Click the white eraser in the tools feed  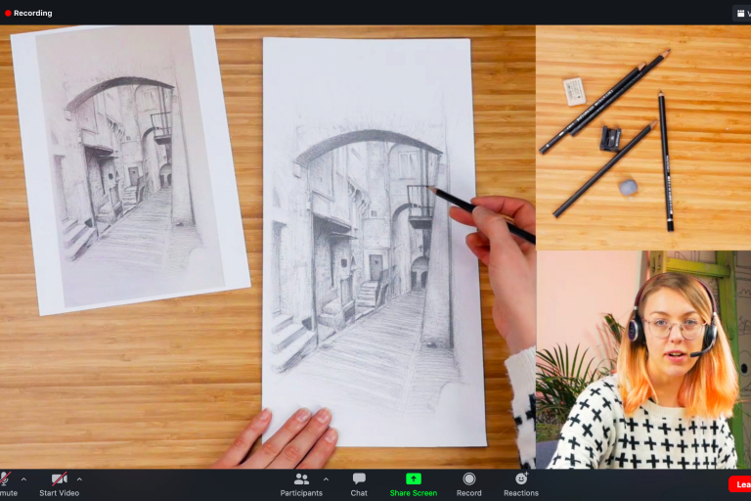pos(575,91)
